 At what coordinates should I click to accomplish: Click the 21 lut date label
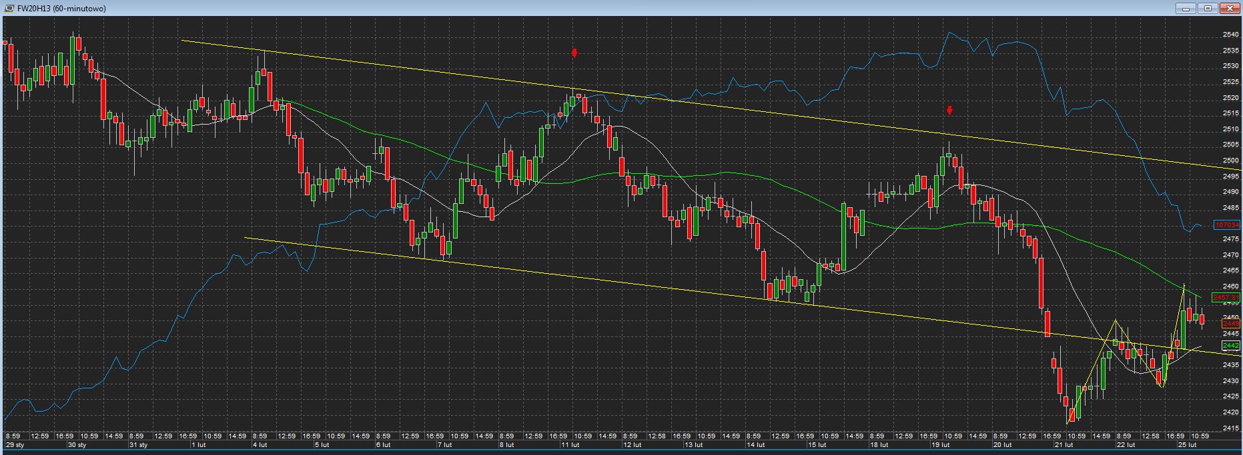pos(1064,444)
